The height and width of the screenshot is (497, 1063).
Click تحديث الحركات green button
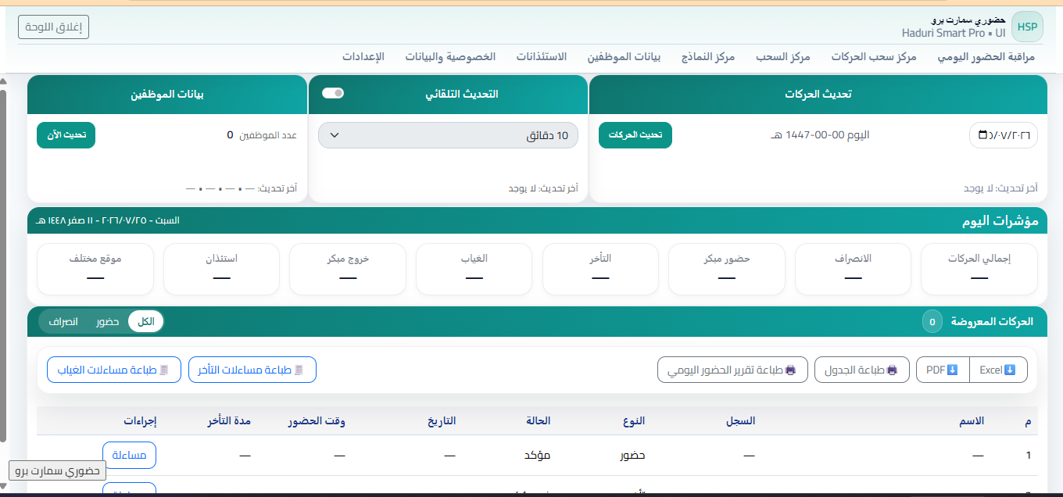[635, 135]
